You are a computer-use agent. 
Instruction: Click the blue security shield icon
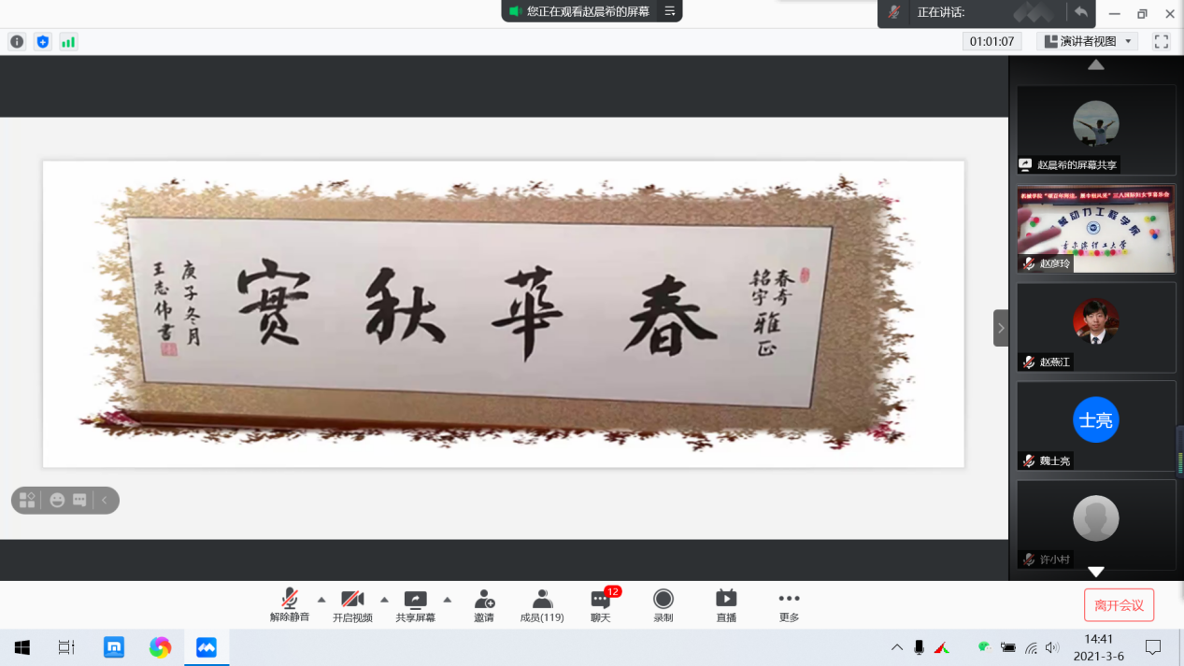[42, 41]
